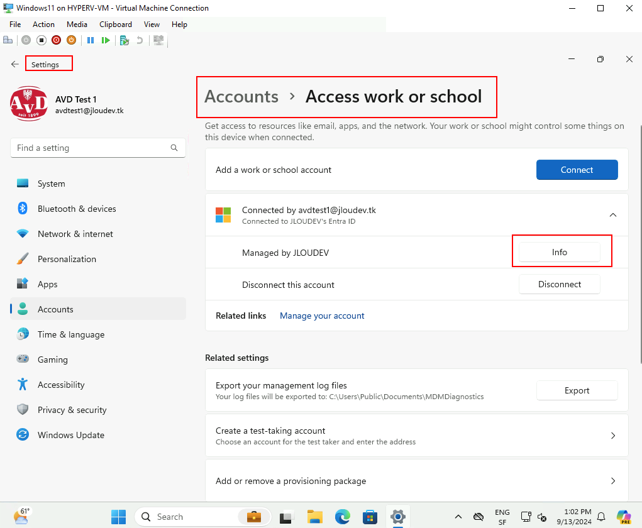The image size is (642, 528).
Task: Open the File menu
Action: [x=15, y=25]
